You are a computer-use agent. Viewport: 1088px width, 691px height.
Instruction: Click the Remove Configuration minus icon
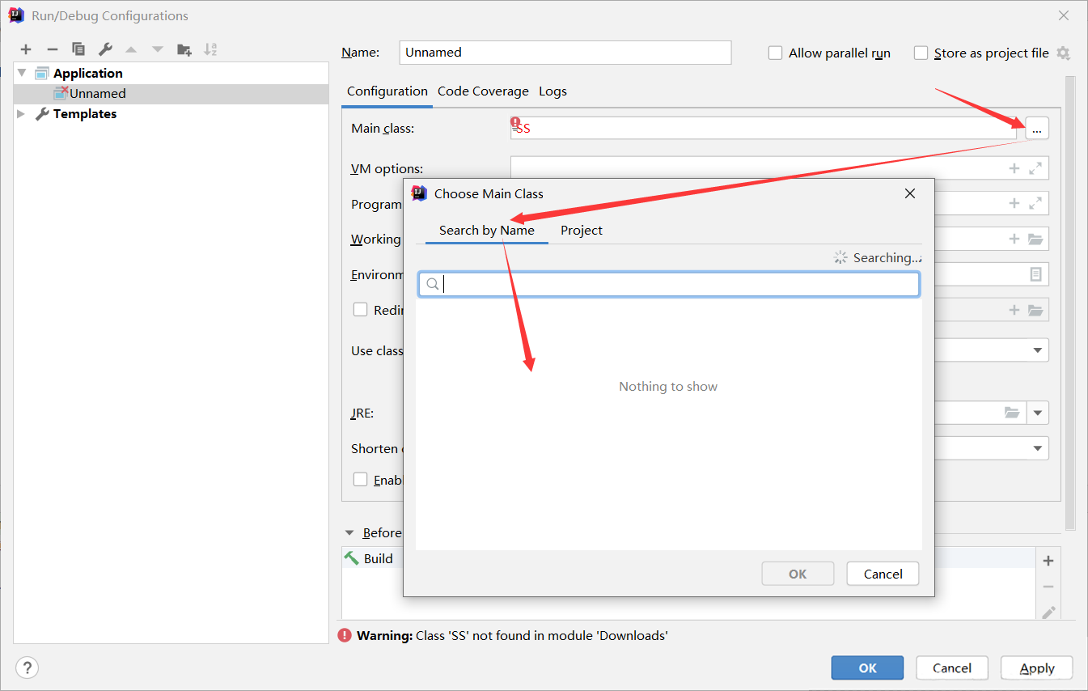click(52, 49)
